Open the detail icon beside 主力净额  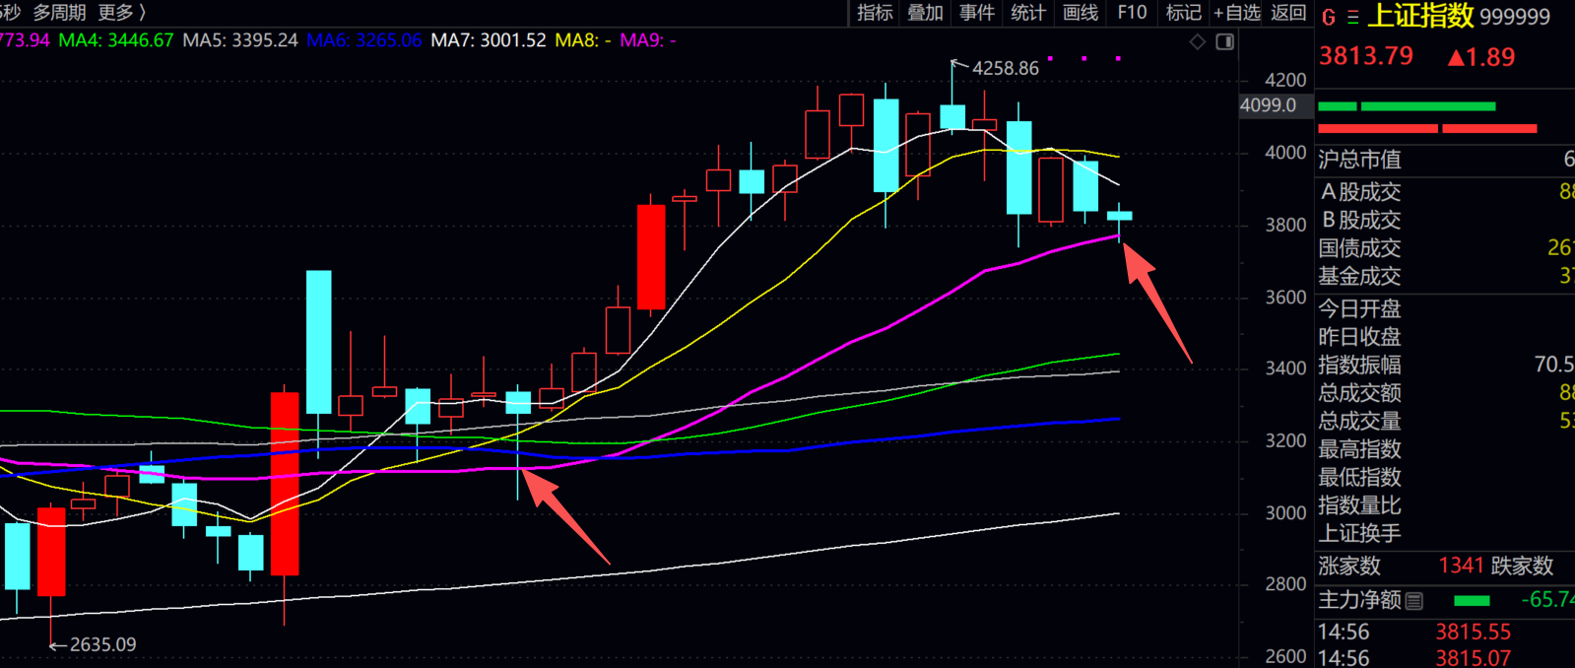pos(1414,601)
